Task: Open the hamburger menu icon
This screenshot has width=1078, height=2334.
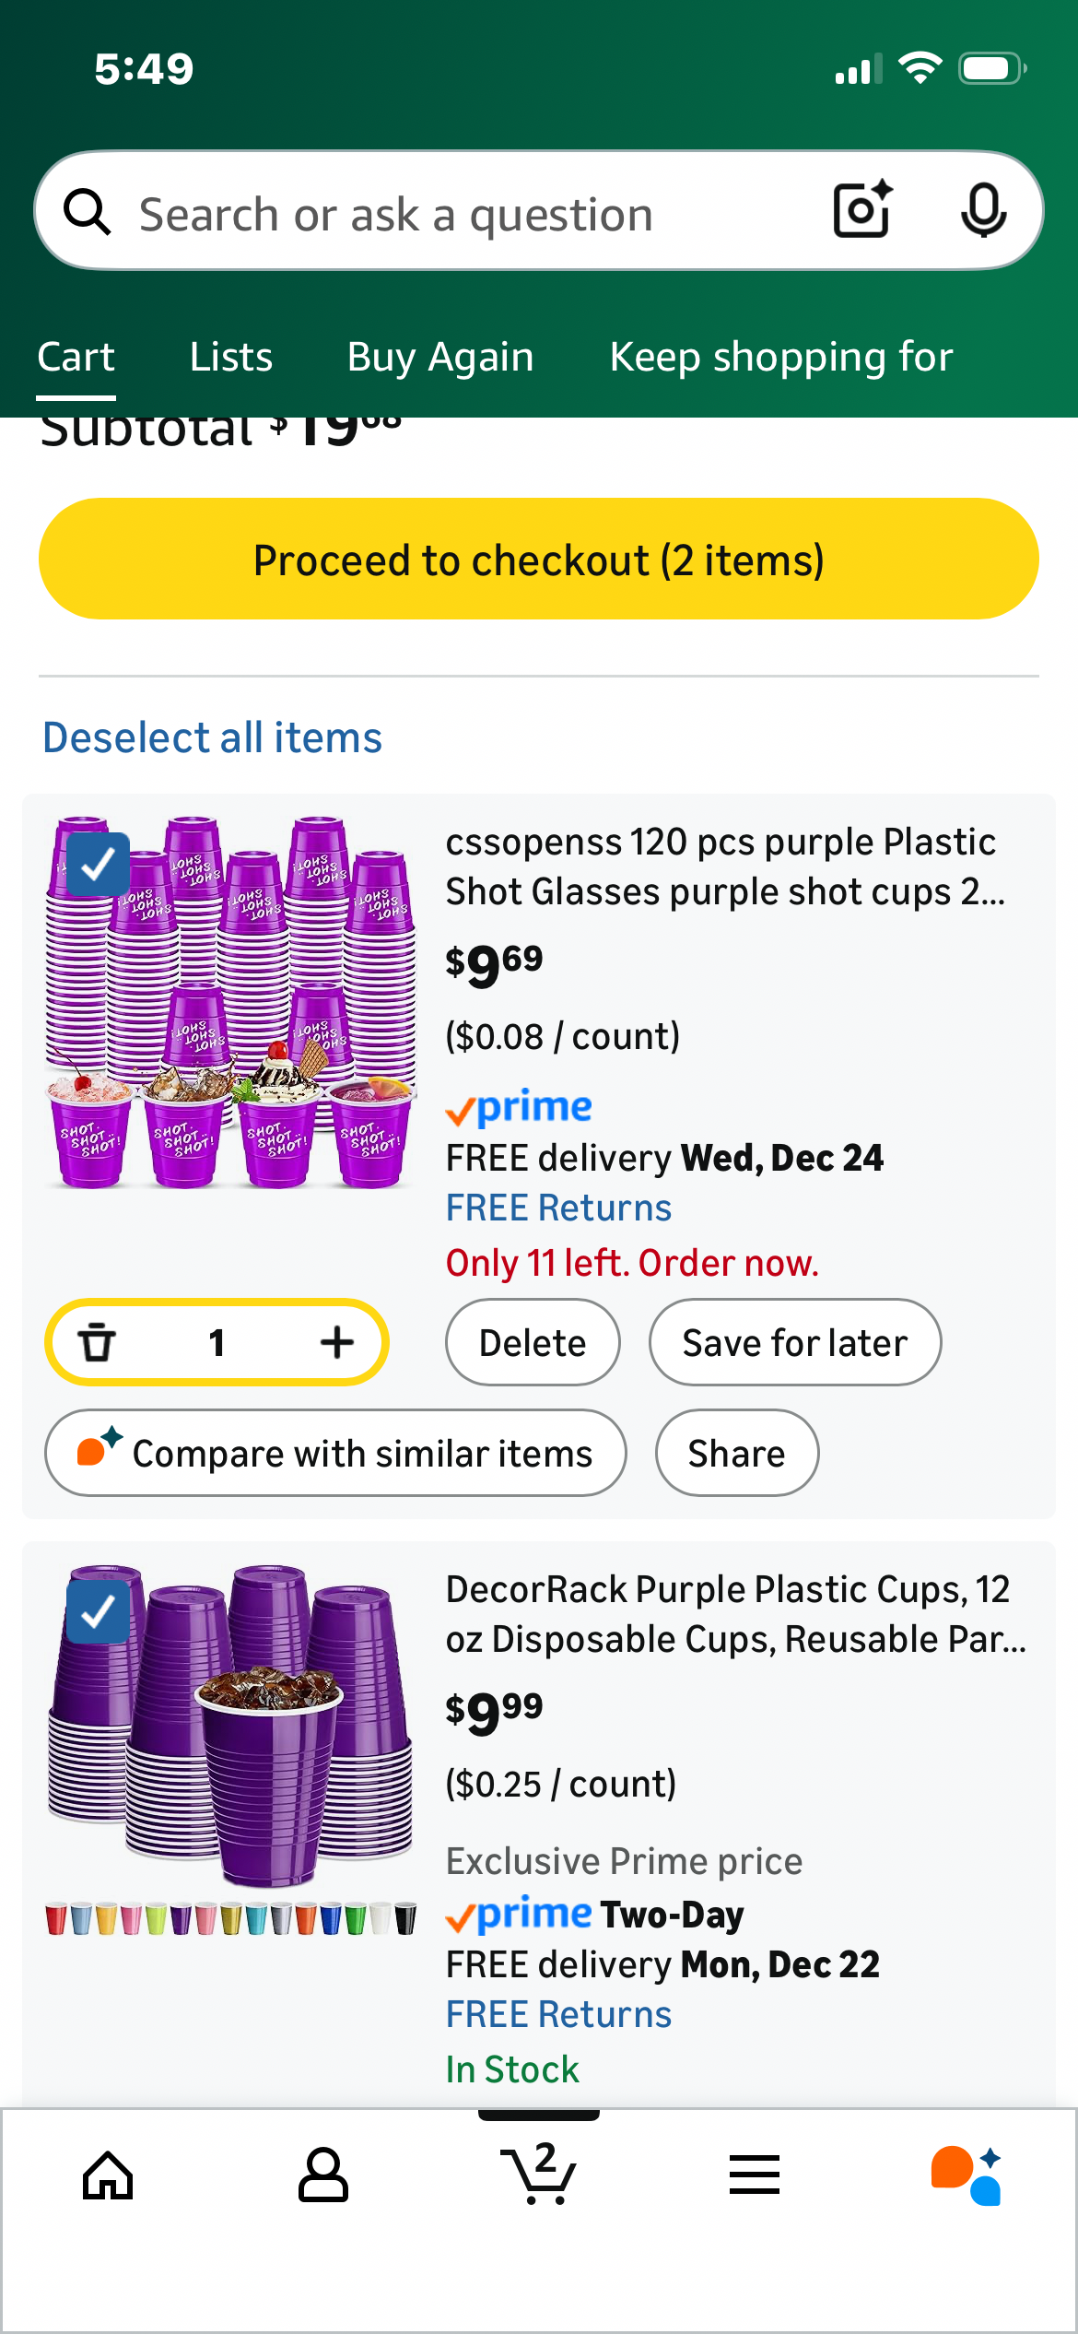Action: click(754, 2175)
